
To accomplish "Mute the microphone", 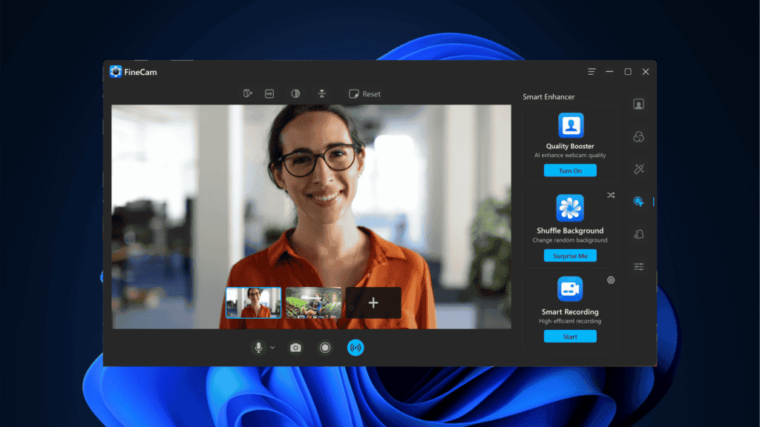I will click(x=259, y=347).
